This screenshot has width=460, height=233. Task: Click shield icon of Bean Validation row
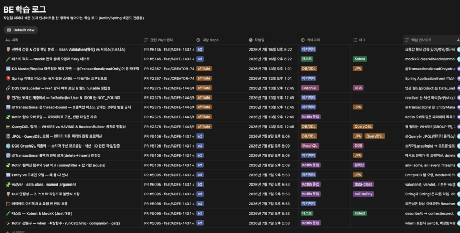pos(8,50)
